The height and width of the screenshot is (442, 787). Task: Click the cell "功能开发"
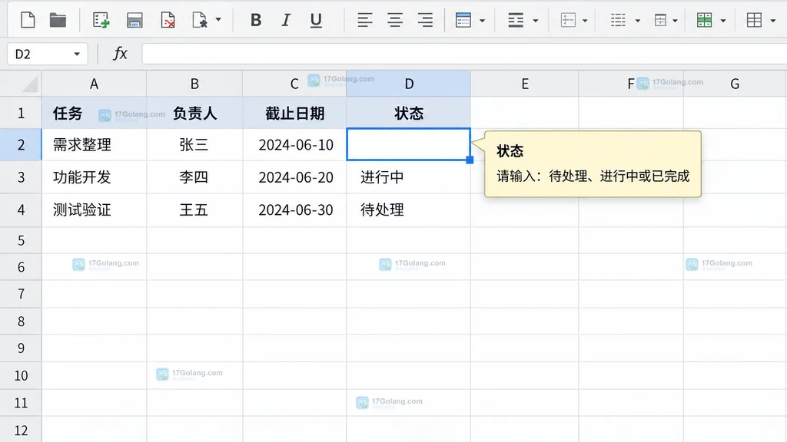click(x=94, y=177)
